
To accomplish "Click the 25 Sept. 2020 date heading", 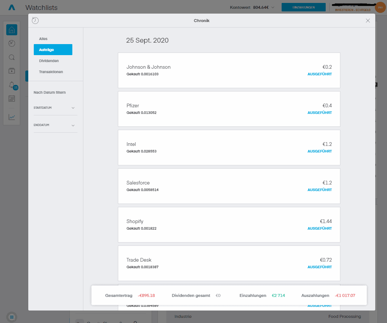I will click(x=147, y=40).
